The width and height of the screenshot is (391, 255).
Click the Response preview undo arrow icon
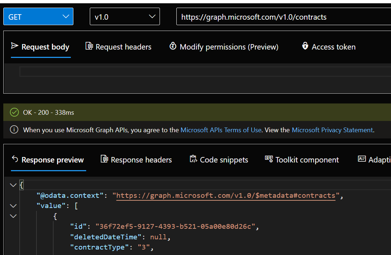[15, 158]
